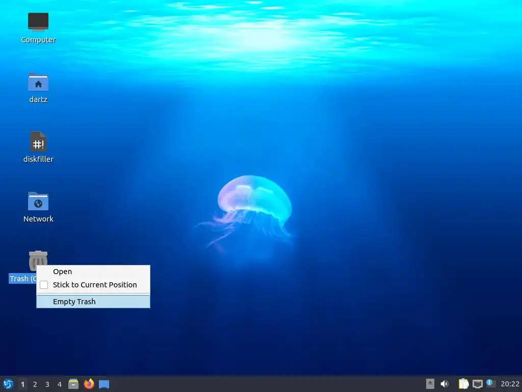Click the dartz icon label text

click(38, 100)
